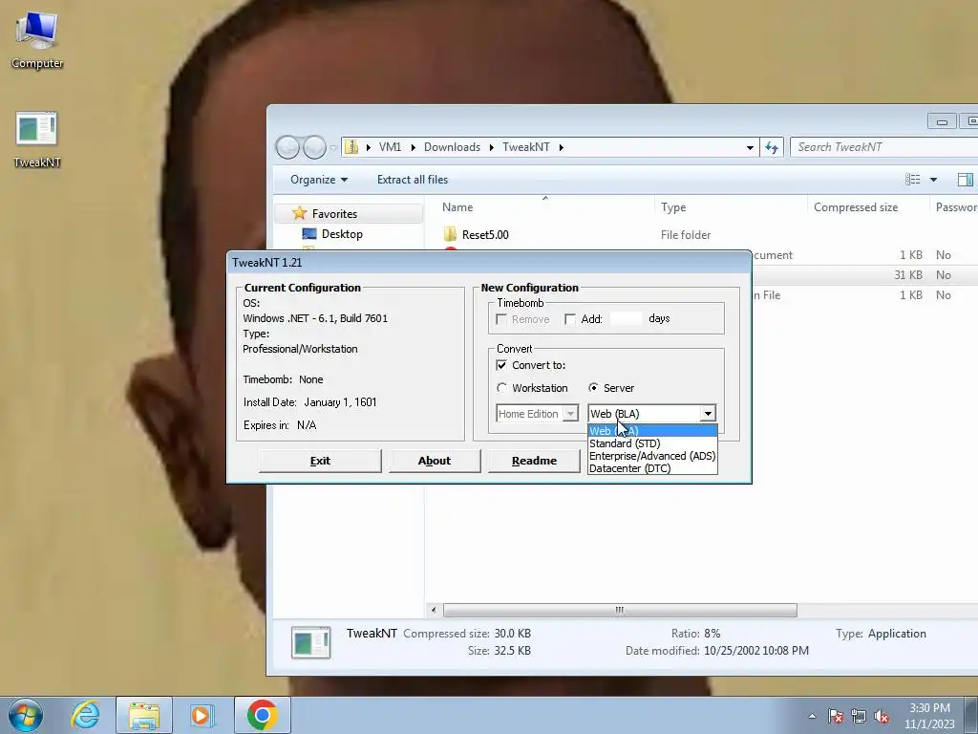Click the Action Center flag tray icon
The height and width of the screenshot is (734, 978).
pos(836,716)
